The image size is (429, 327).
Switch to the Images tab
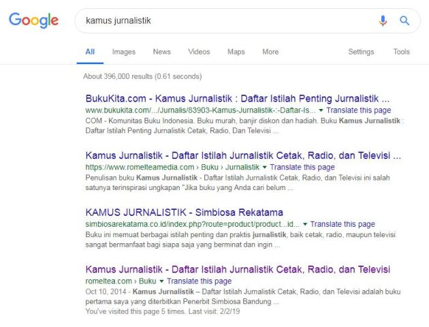123,52
